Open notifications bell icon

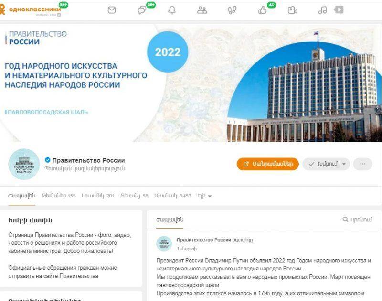coord(172,10)
